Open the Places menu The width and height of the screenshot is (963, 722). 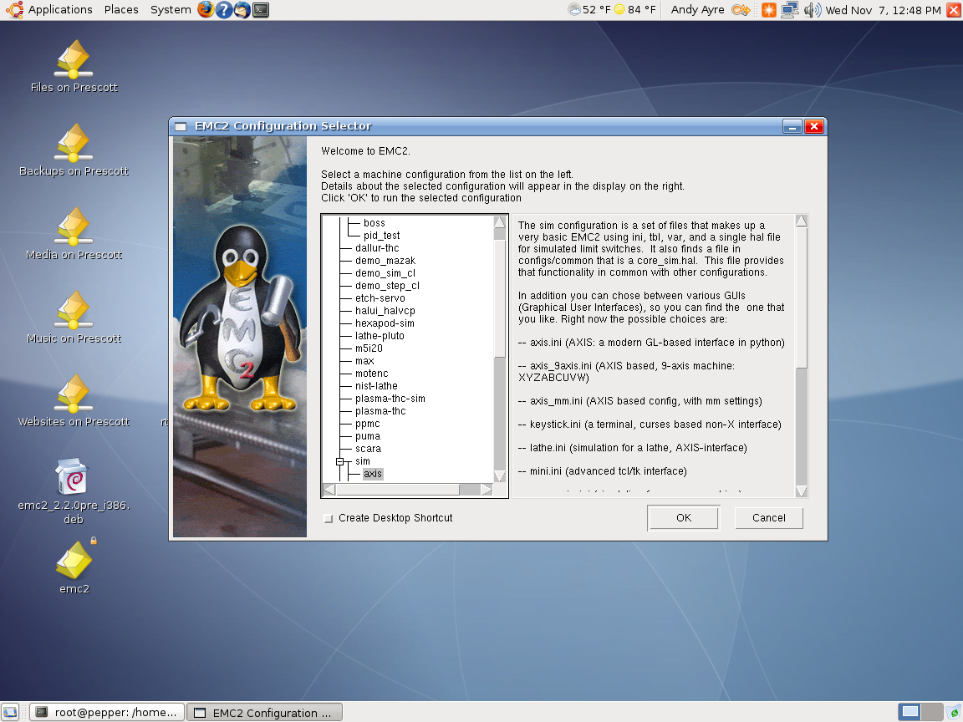(x=121, y=10)
